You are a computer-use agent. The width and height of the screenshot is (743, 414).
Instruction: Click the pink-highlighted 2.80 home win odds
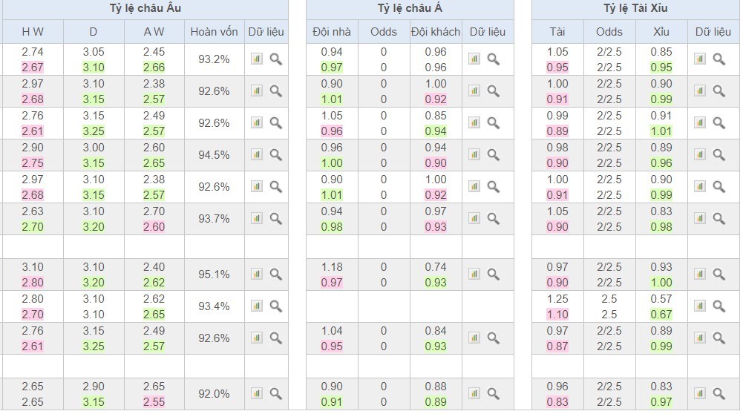pyautogui.click(x=32, y=282)
